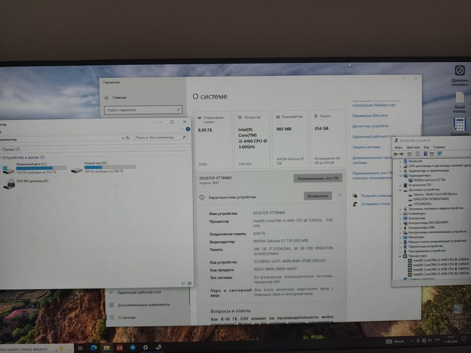This screenshot has height=353, width=471.
Task: Open the Вид menu in Device Manager
Action: point(426,147)
